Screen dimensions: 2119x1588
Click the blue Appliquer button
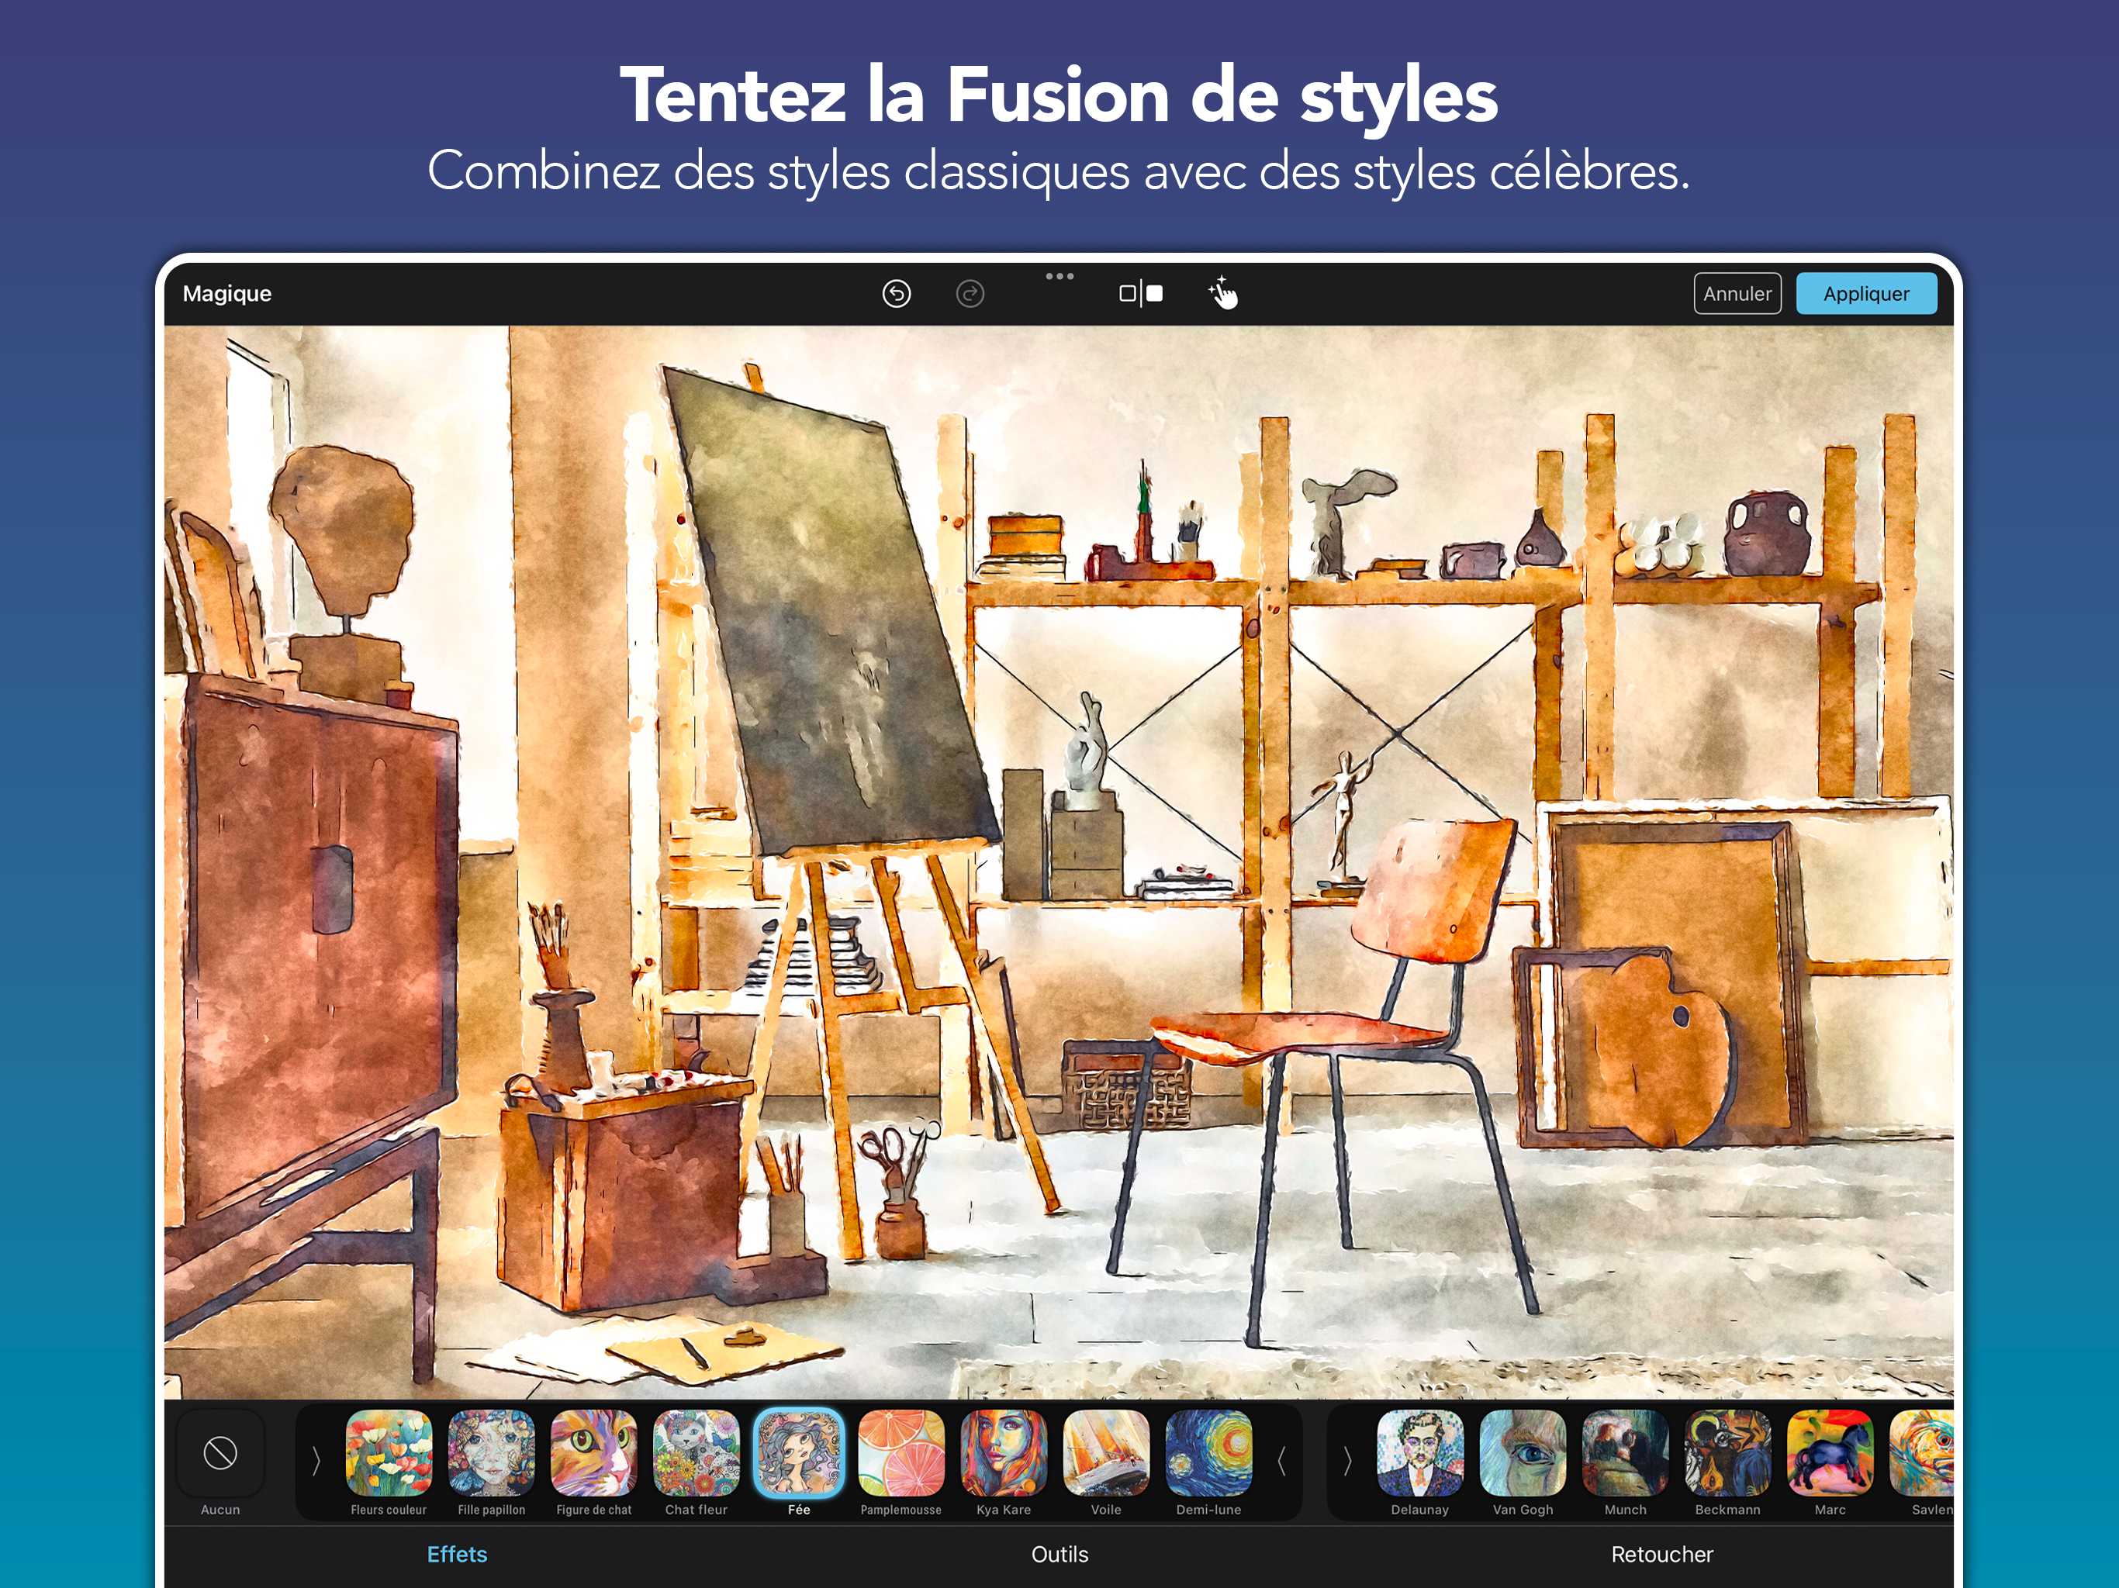[1866, 293]
